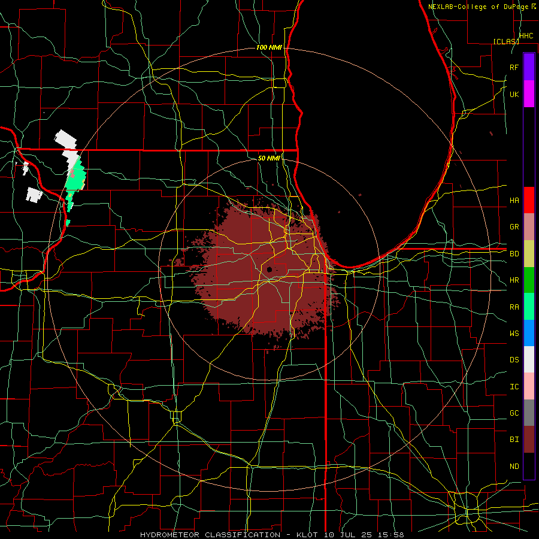The height and width of the screenshot is (539, 539).
Task: Click the "RA" legend label text
Action: (x=514, y=307)
